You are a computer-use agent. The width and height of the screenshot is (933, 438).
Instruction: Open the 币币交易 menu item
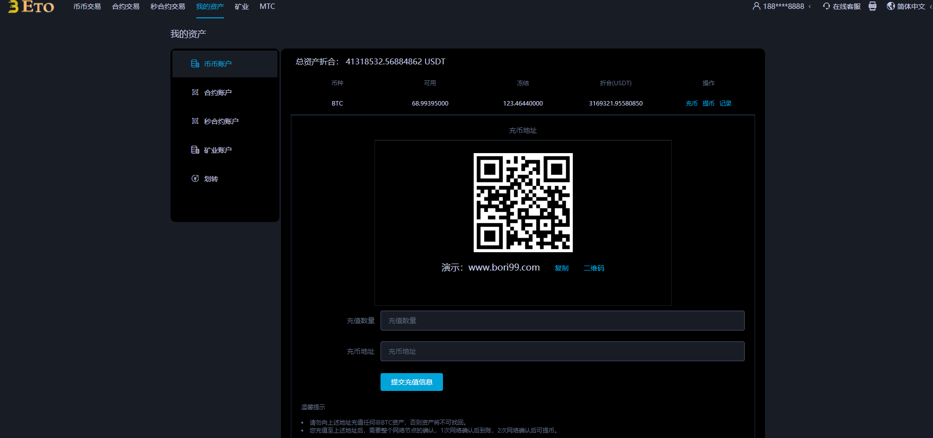(87, 6)
